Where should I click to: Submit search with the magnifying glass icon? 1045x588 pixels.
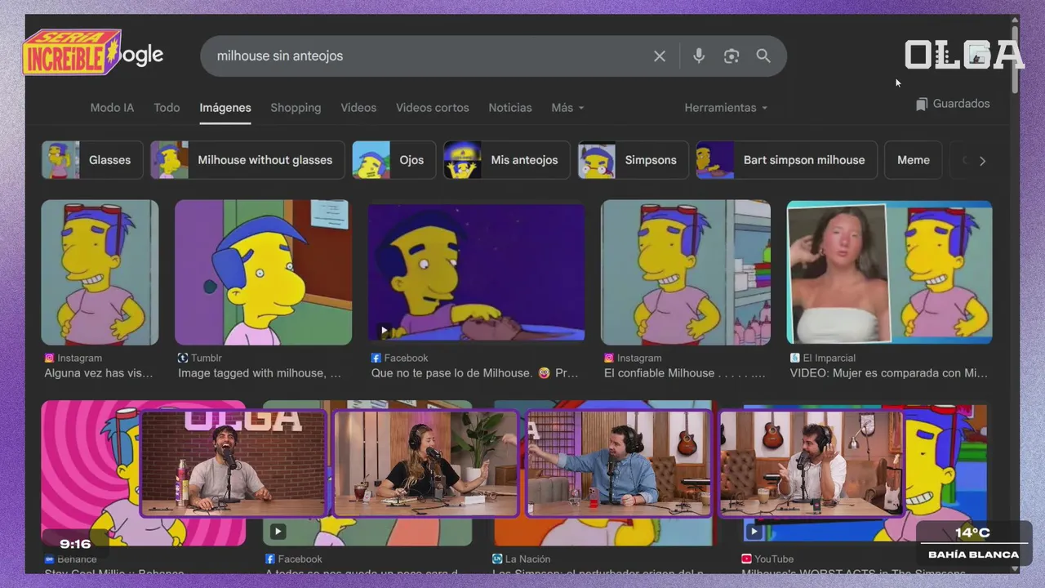[x=763, y=56]
